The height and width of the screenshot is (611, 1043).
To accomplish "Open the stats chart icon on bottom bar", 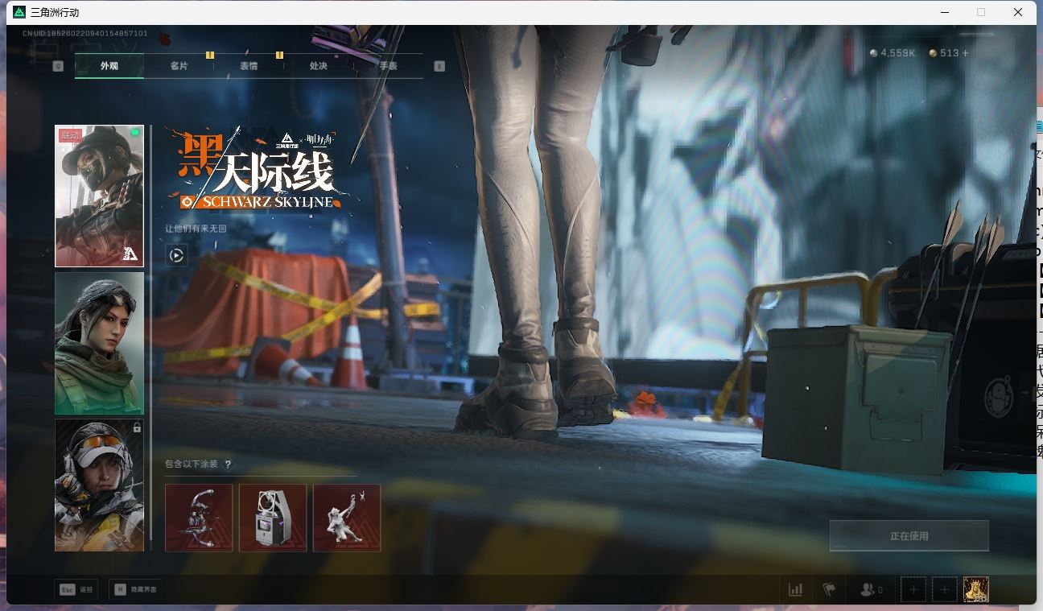I will (795, 589).
